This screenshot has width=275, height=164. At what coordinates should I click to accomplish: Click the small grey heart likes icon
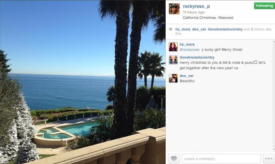tap(171, 29)
